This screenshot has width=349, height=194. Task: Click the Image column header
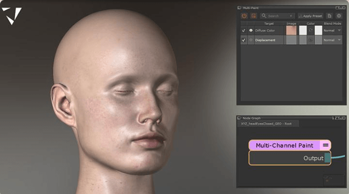pos(291,23)
